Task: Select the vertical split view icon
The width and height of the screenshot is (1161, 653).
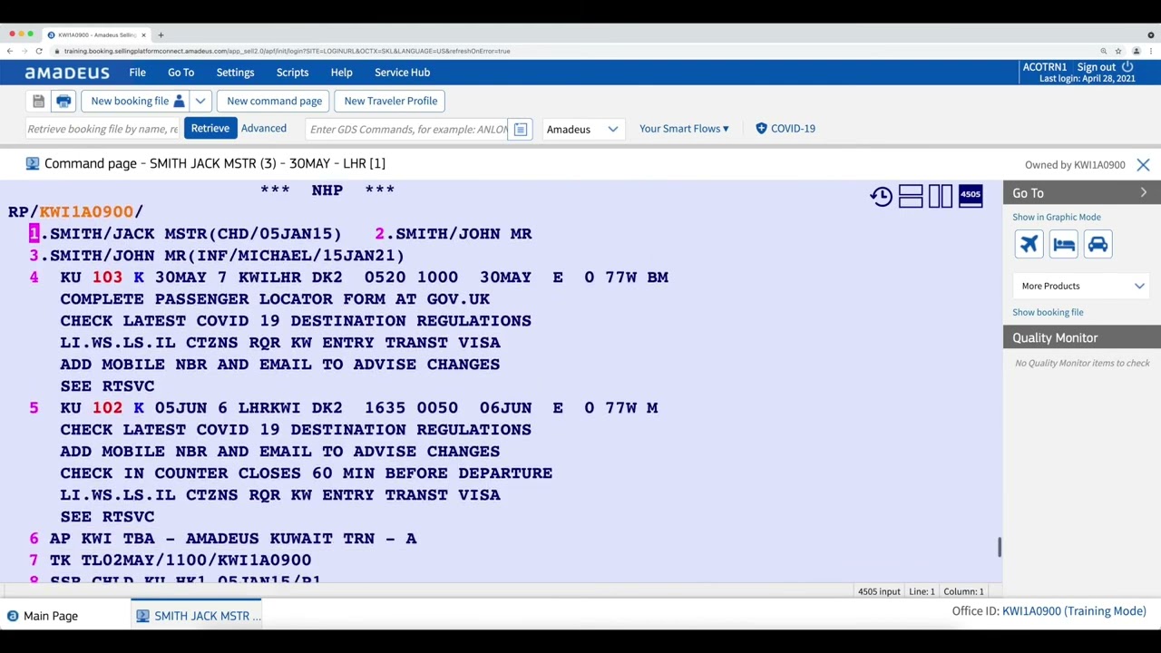Action: tap(941, 196)
